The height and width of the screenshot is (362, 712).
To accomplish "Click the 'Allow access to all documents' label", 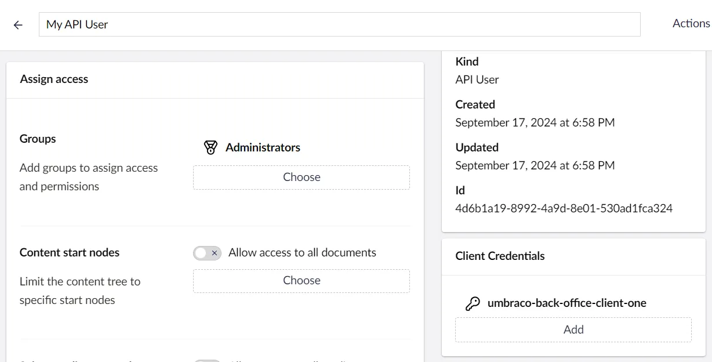I will (302, 252).
